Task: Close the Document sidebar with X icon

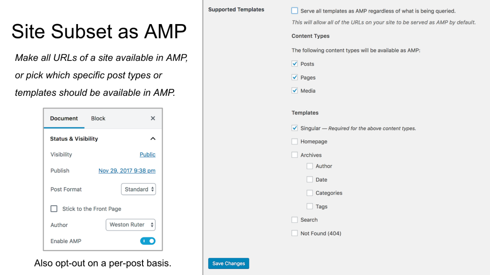Action: coord(153,118)
